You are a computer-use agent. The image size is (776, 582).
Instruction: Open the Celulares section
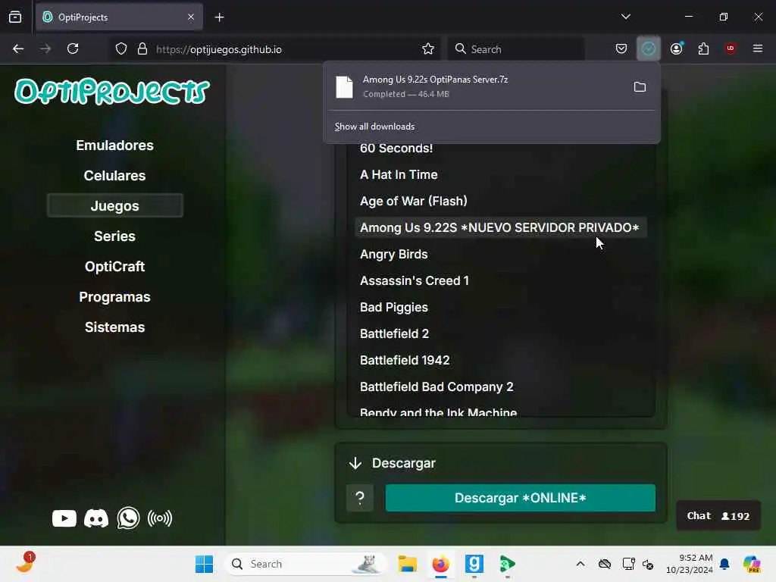coord(115,176)
